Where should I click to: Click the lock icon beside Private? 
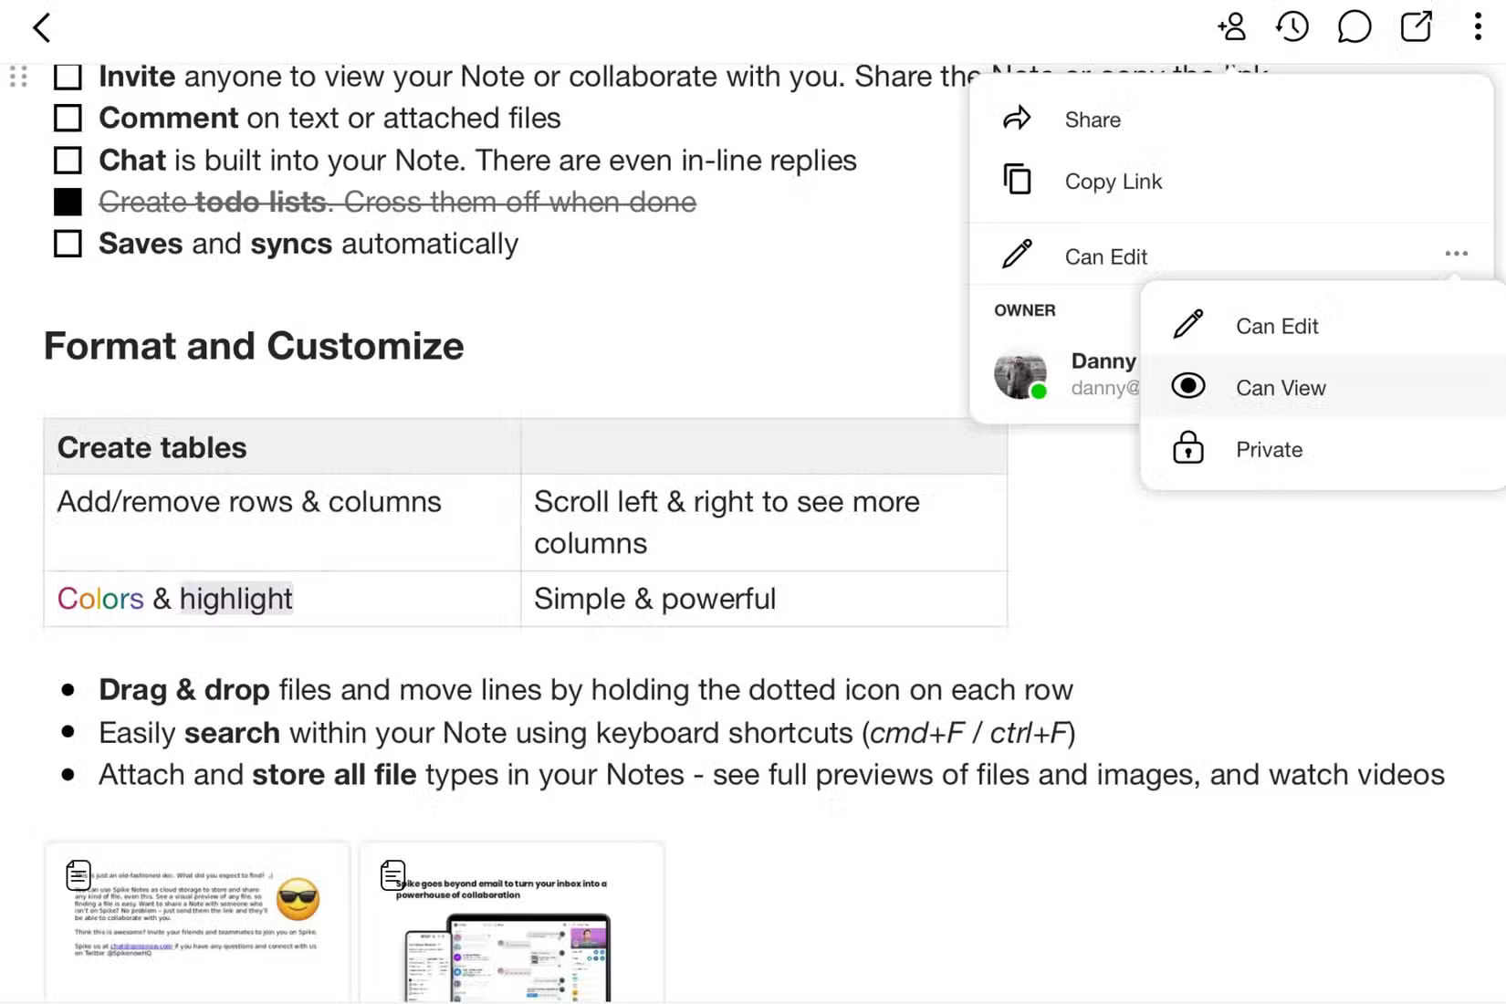click(x=1188, y=448)
